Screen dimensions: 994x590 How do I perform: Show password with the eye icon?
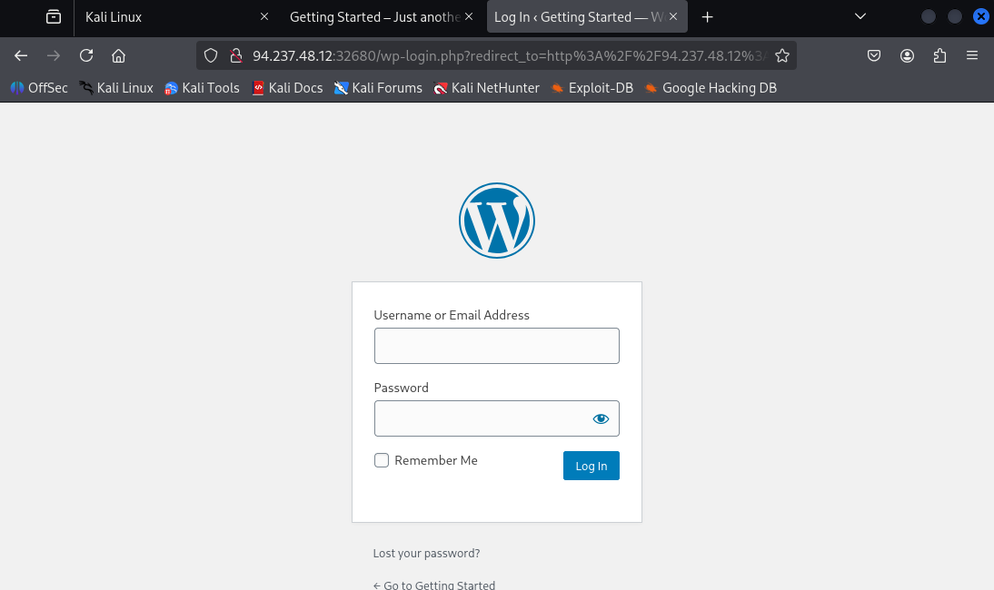tap(601, 418)
